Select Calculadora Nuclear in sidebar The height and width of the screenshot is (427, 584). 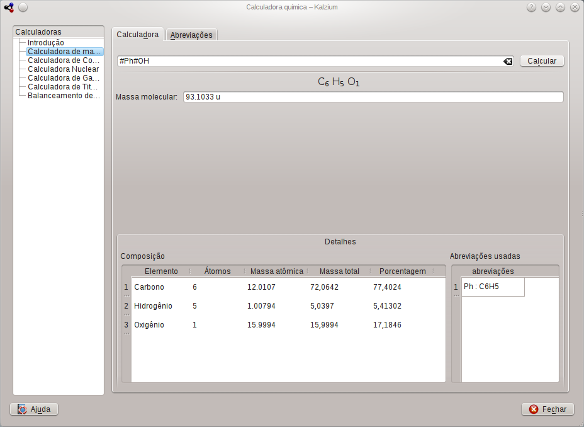point(64,69)
